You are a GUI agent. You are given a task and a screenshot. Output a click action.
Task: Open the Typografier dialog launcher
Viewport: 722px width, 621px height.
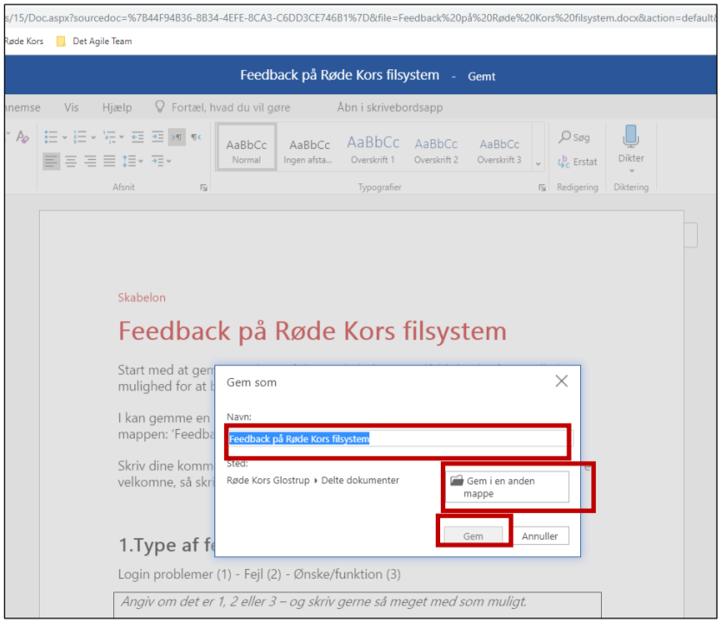(x=542, y=188)
